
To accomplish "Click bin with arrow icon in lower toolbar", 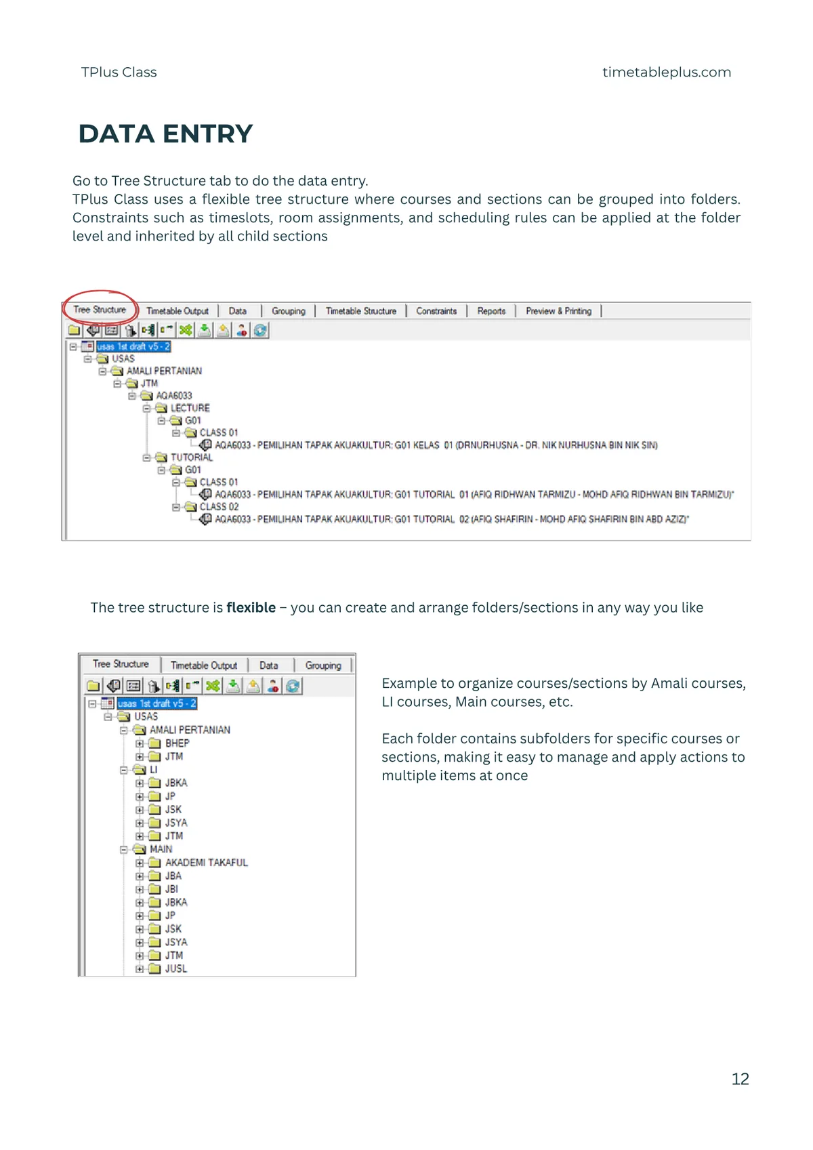I will coord(154,686).
